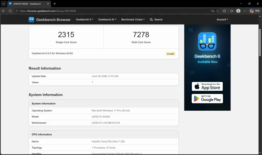The height and width of the screenshot is (155, 262).
Task: Go back with the browser back arrow
Action: coord(4,11)
